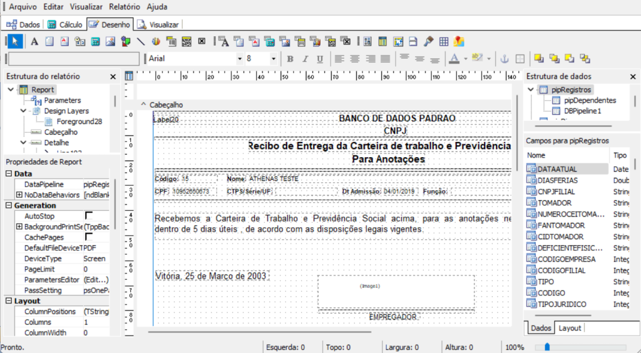Center text horizontally

tap(354, 59)
